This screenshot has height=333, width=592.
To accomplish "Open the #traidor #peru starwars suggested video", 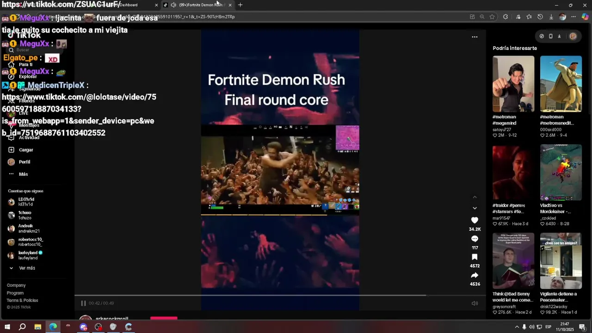I will pos(513,173).
